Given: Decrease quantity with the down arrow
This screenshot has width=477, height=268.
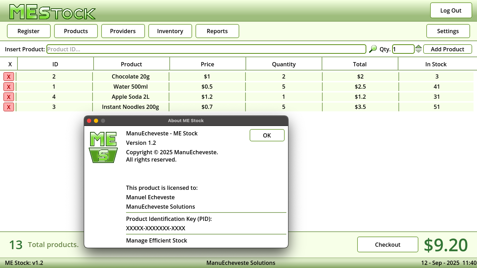Looking at the screenshot, I should pyautogui.click(x=418, y=51).
